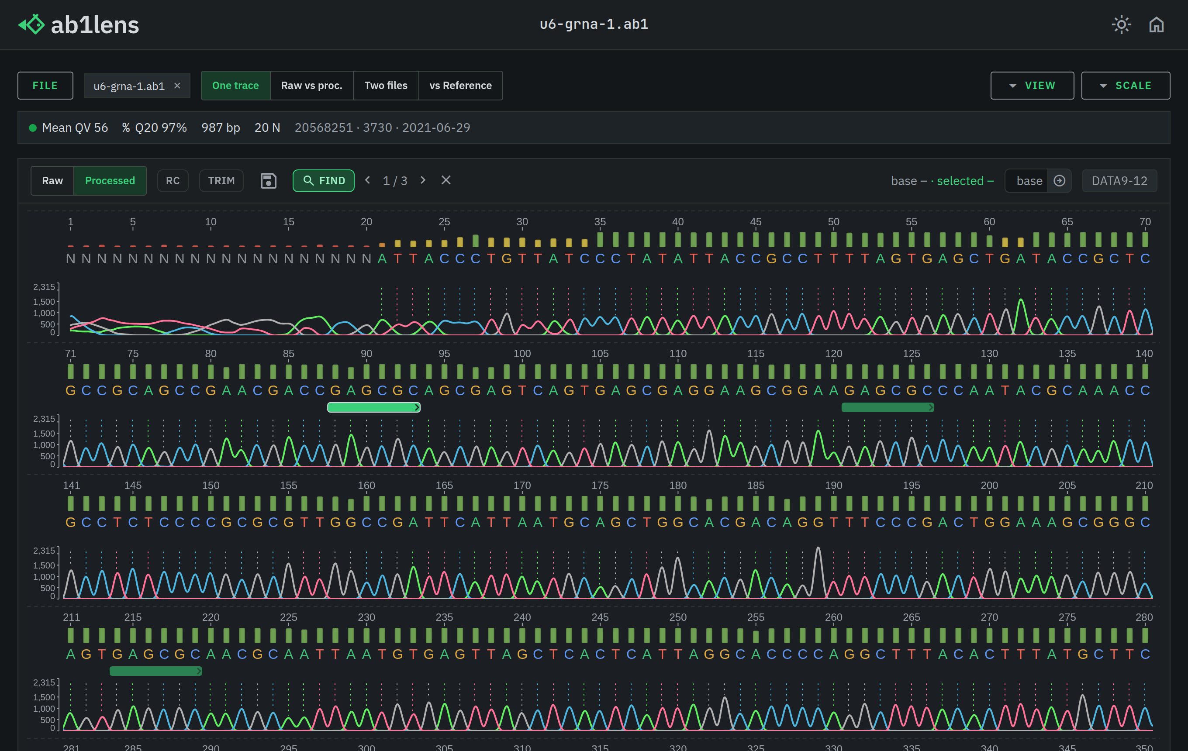Open the FILE button

click(45, 85)
